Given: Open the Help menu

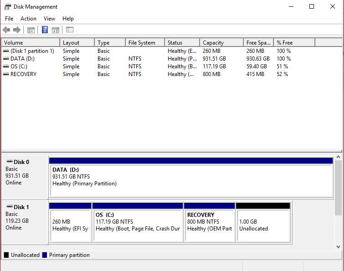Looking at the screenshot, I should coord(68,19).
